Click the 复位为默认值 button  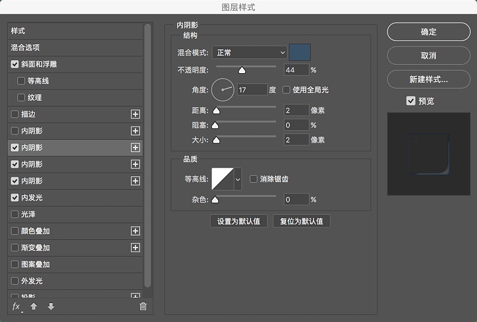pos(302,221)
